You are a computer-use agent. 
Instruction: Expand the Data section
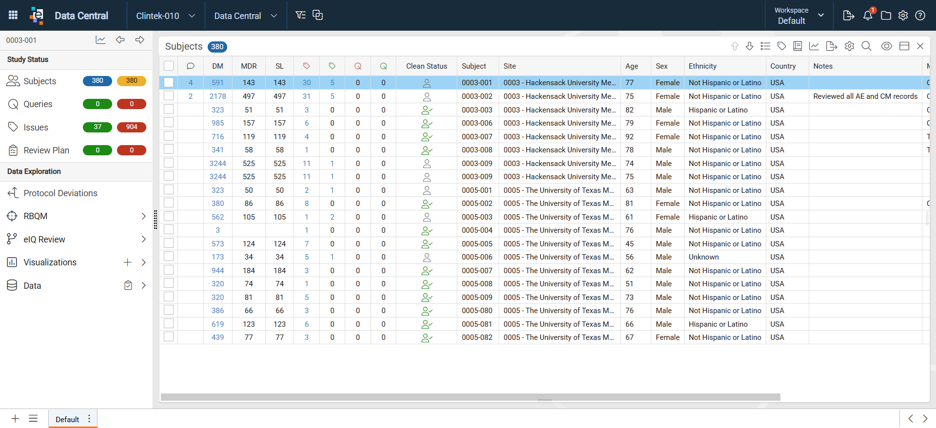(x=143, y=286)
